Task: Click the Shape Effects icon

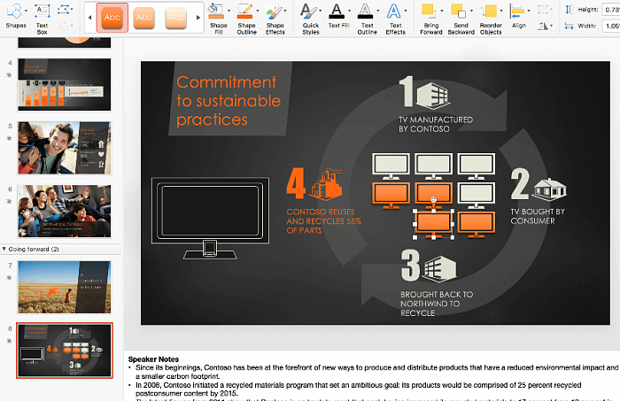Action: click(x=274, y=12)
